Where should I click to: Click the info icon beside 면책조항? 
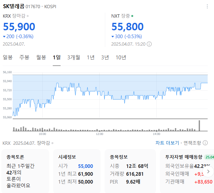click(x=205, y=143)
